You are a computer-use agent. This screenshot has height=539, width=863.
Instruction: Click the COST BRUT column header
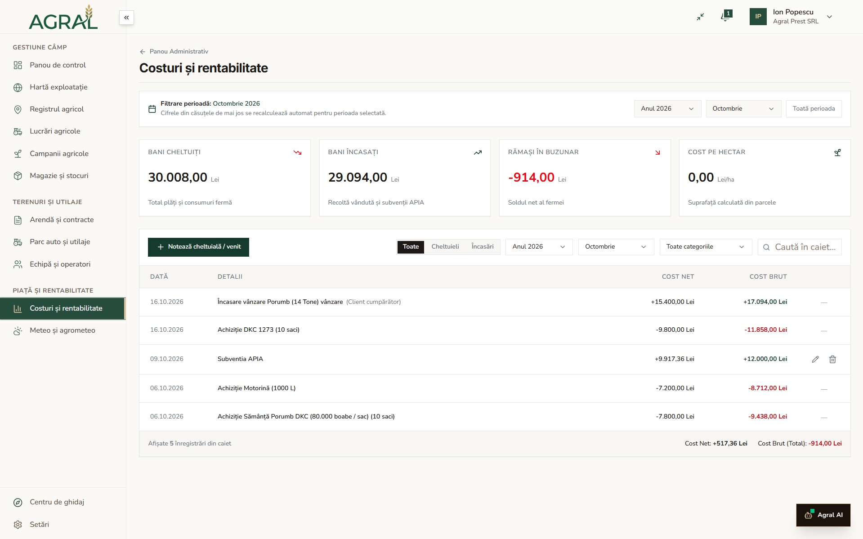click(768, 277)
